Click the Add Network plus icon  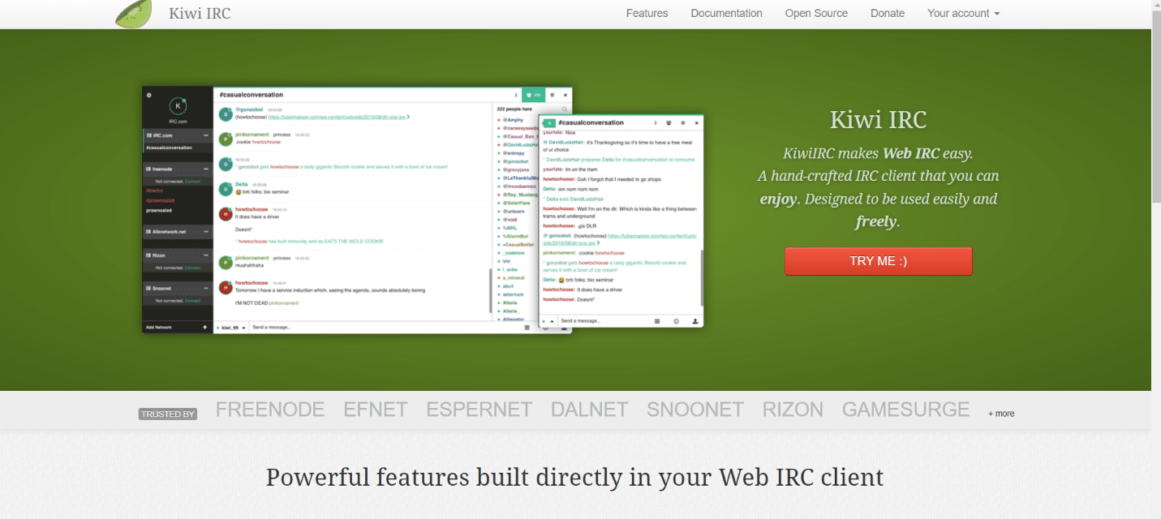(x=204, y=327)
